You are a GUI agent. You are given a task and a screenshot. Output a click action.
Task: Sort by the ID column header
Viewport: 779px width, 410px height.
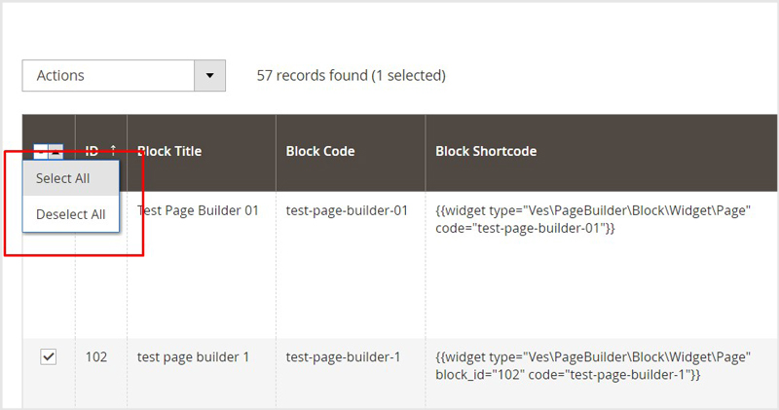[x=93, y=151]
